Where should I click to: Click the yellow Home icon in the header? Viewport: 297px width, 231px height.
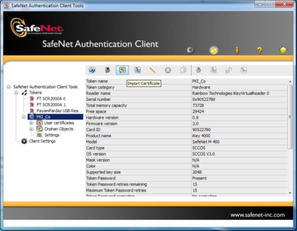(283, 50)
